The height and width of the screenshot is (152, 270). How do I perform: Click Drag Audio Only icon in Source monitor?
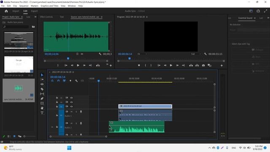pos(82,54)
